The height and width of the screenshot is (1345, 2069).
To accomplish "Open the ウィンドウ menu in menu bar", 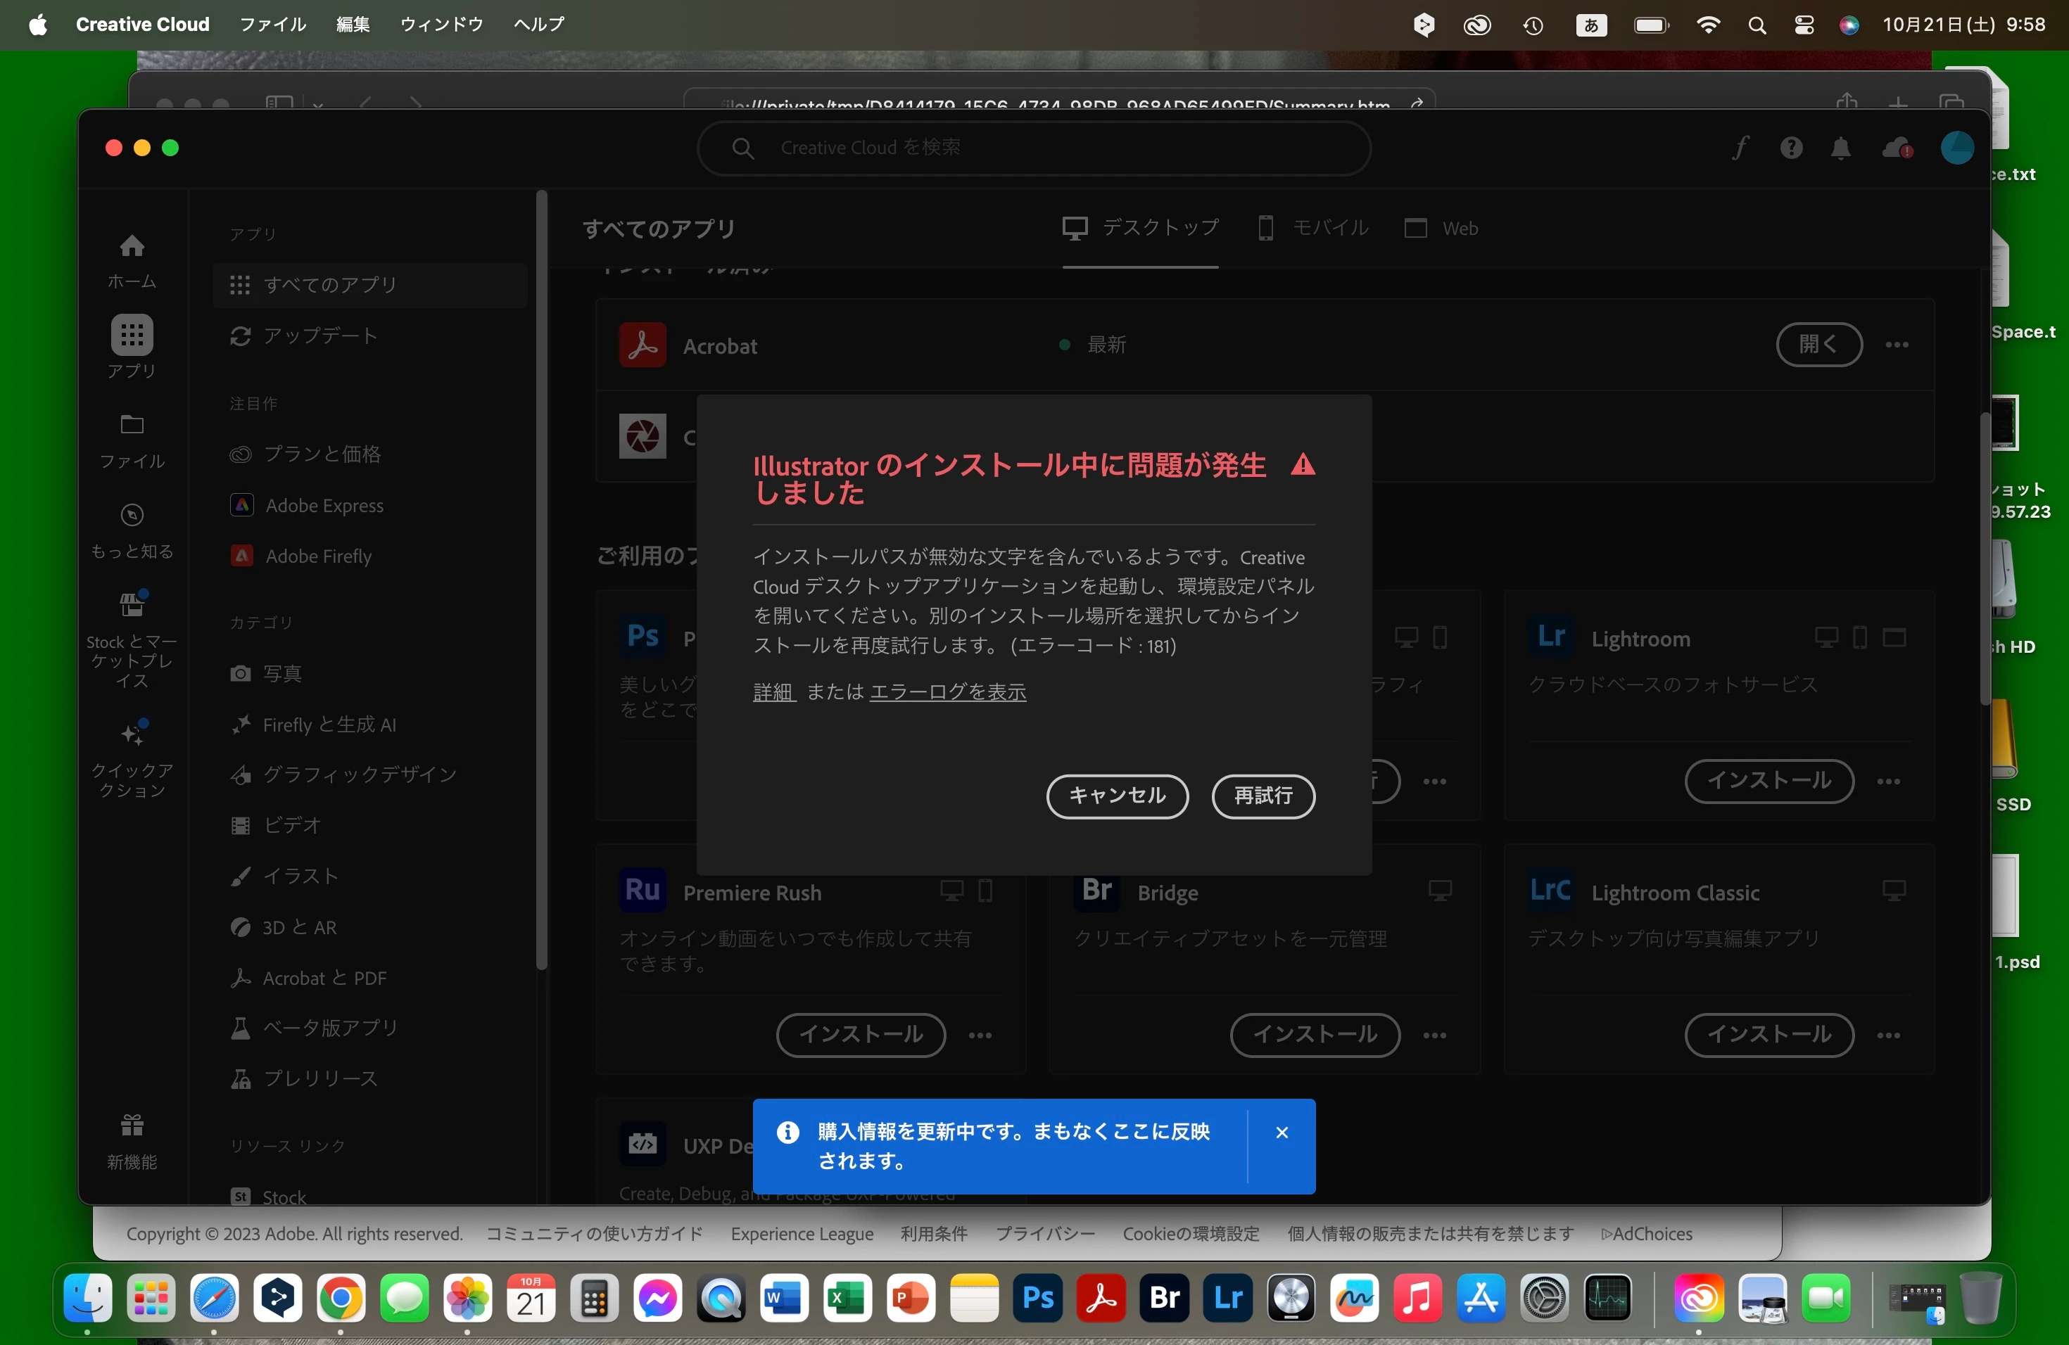I will coord(442,25).
